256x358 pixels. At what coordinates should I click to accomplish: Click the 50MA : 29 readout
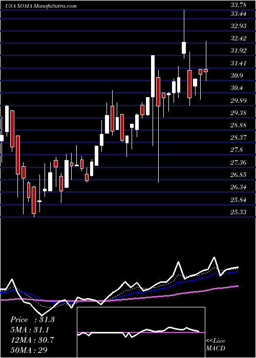click(x=29, y=350)
